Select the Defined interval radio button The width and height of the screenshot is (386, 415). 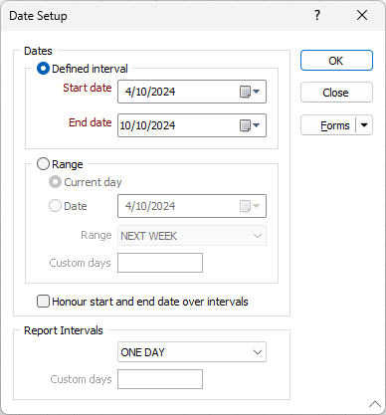coord(43,69)
